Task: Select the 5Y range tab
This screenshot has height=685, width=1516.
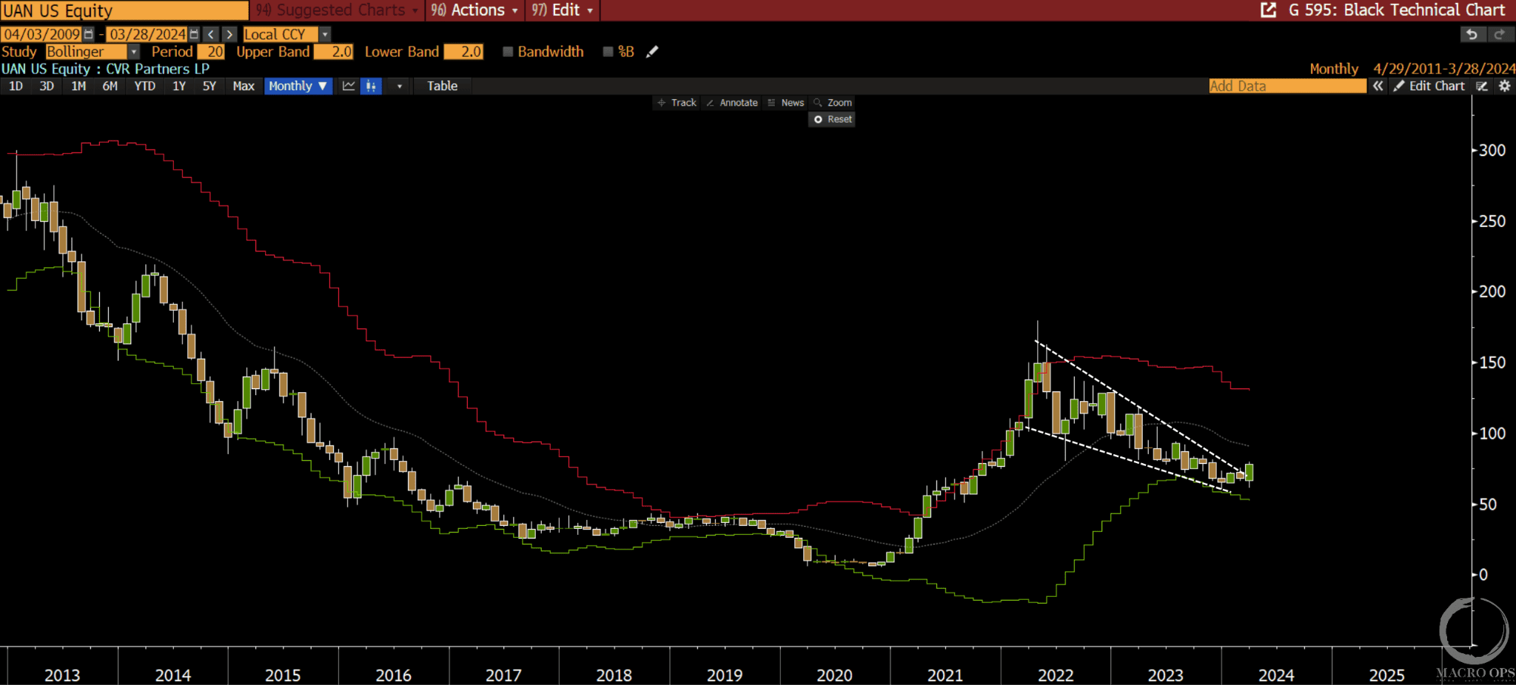Action: coord(209,86)
